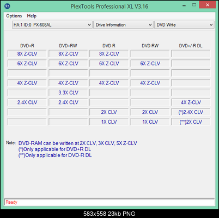This screenshot has height=218, width=219.
Task: Click the 6X Z-CLV cell under DVD-RW
Action: click(x=150, y=63)
